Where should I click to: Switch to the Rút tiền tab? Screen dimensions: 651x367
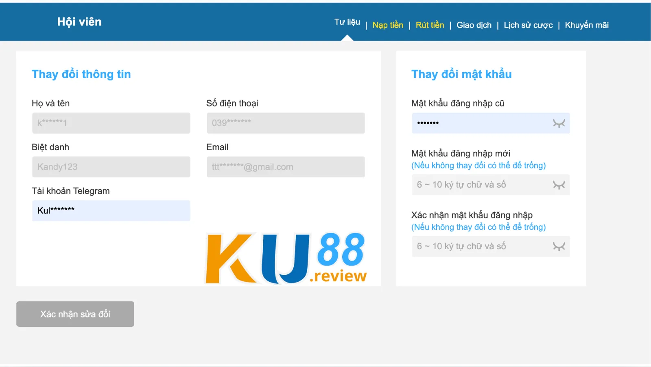point(430,25)
